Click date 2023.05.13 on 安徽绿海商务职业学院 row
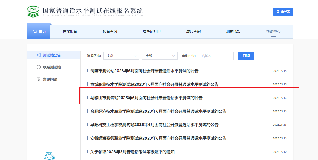 pyautogui.click(x=280, y=138)
